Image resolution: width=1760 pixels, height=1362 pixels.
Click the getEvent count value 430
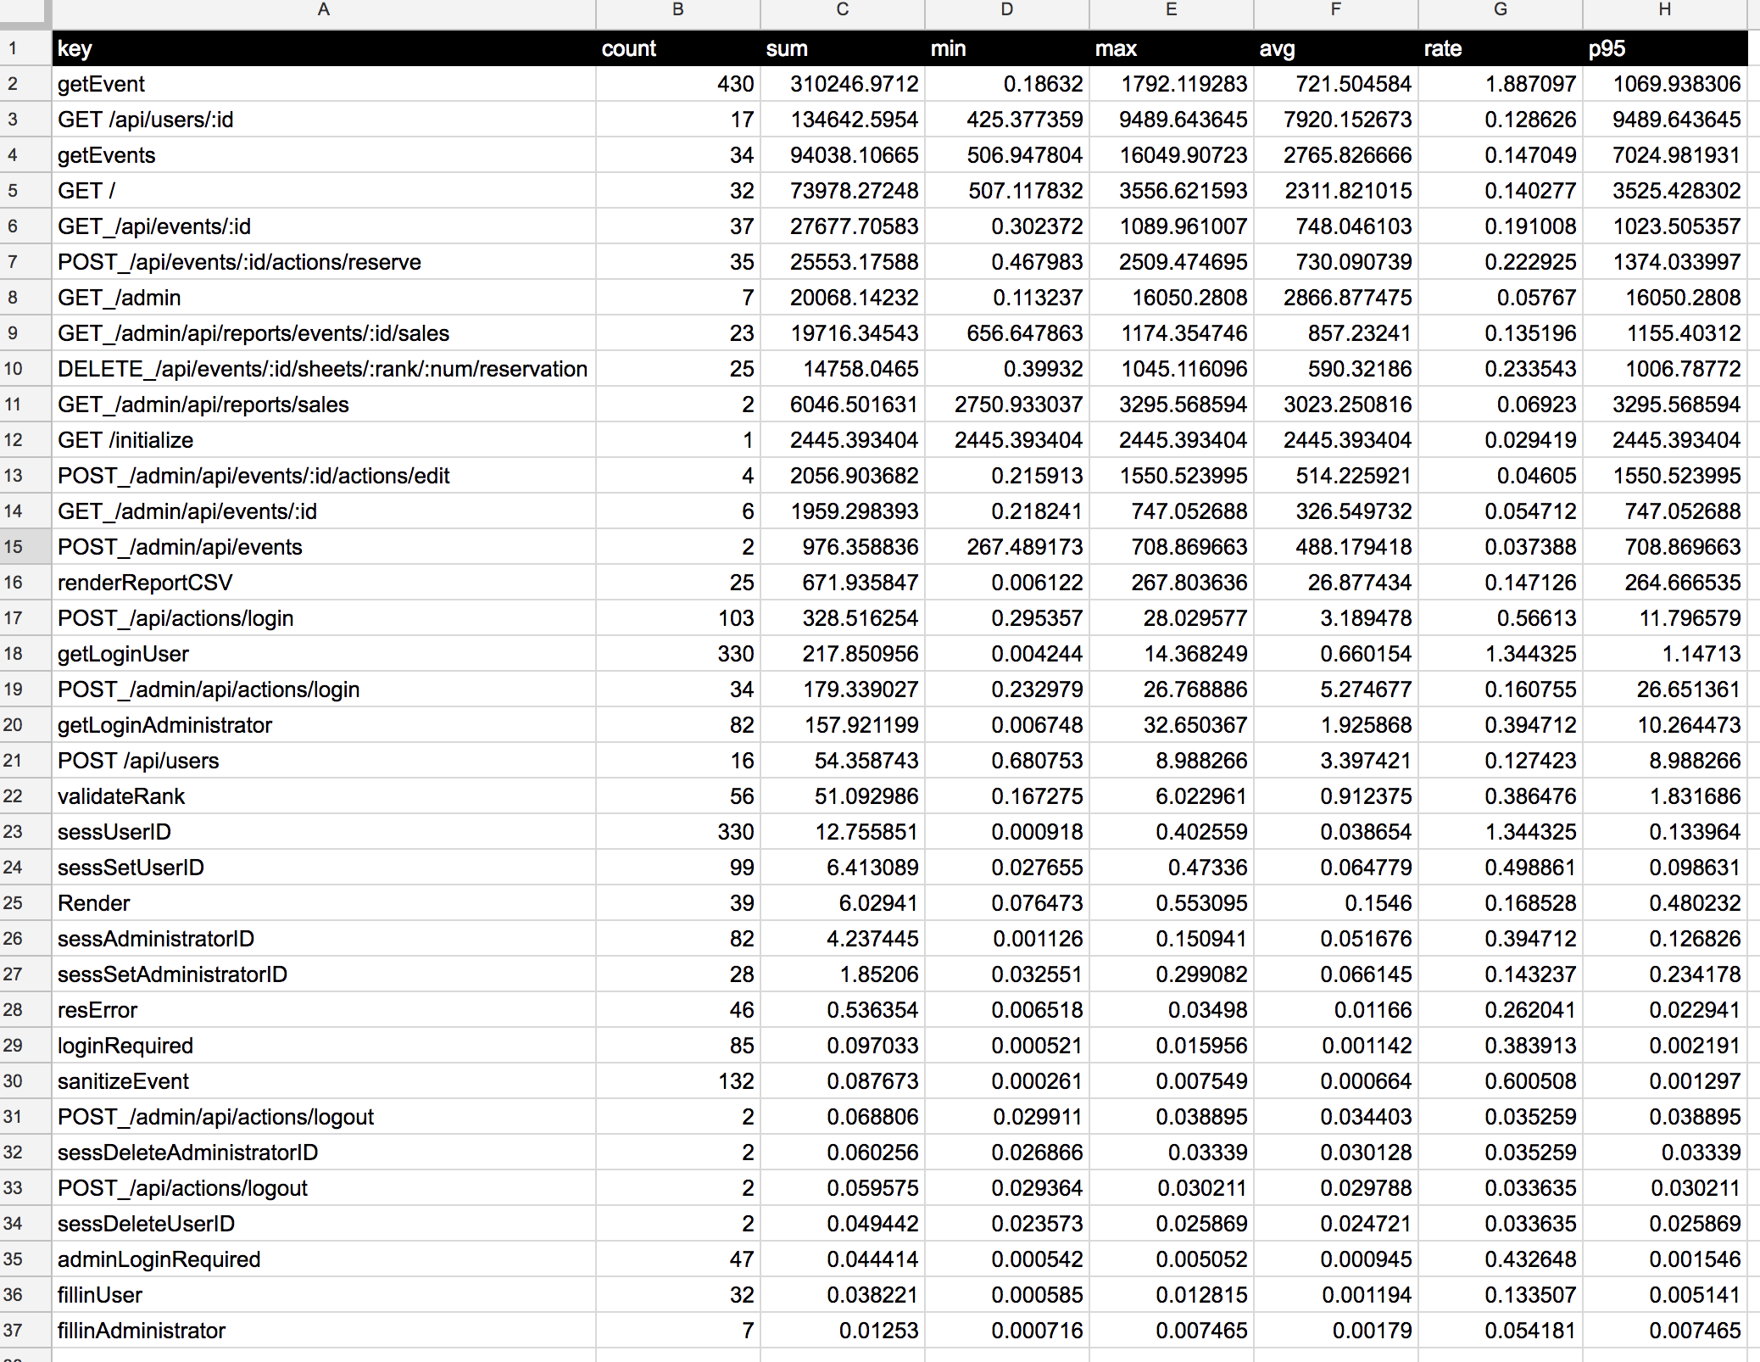677,84
